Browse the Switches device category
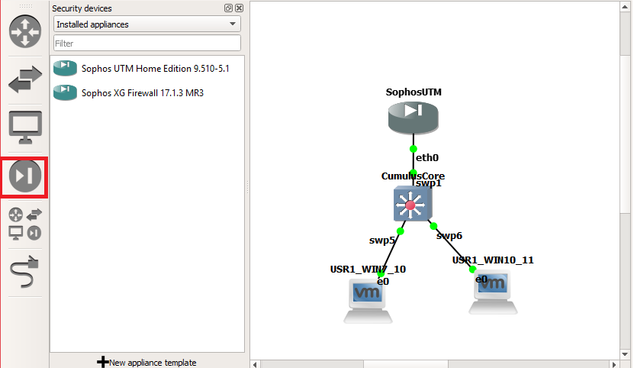The width and height of the screenshot is (634, 368). 24,79
